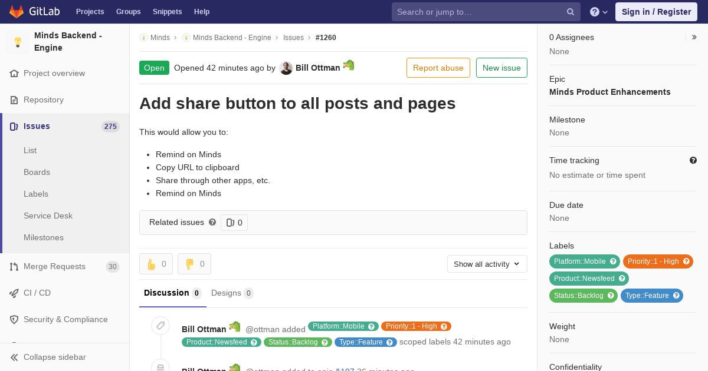
Task: Click the Report abuse button
Action: pos(438,68)
